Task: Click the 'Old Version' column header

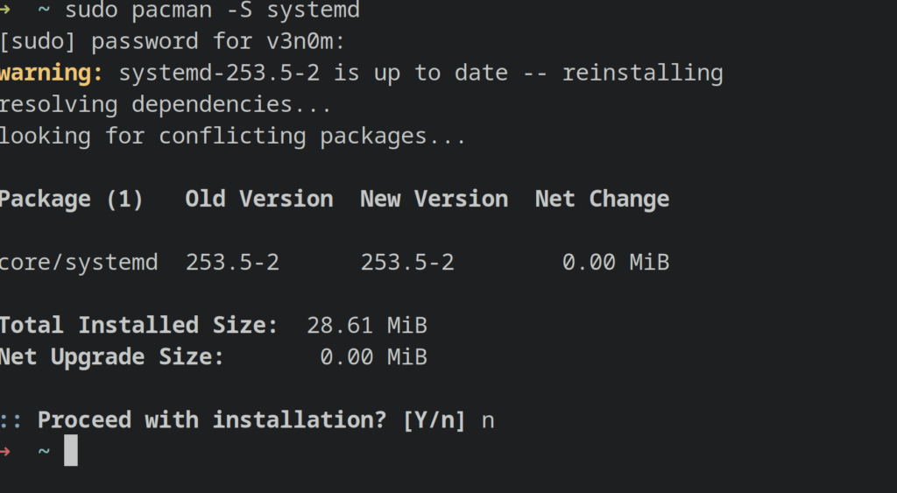Action: click(258, 200)
